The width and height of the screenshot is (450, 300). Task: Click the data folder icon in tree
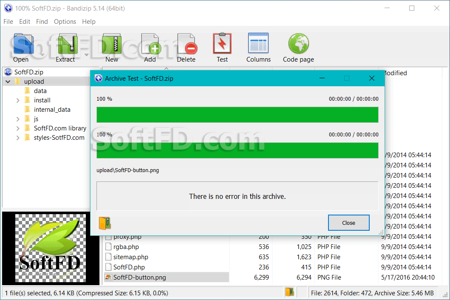(28, 91)
